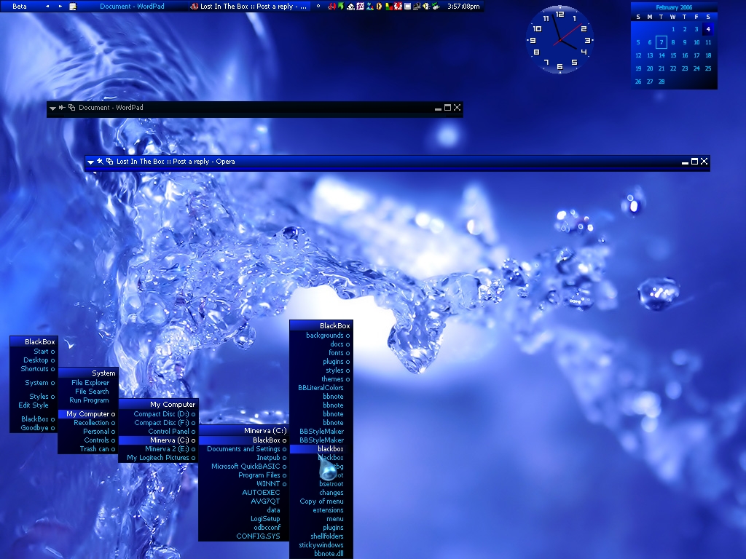Screen dimensions: 746x559
Task: Expand the Recollection submenu in System menu
Action: pyautogui.click(x=91, y=423)
